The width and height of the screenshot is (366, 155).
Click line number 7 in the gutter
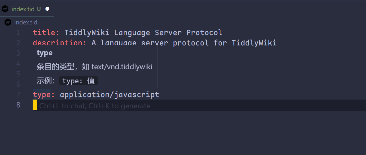coord(18,95)
